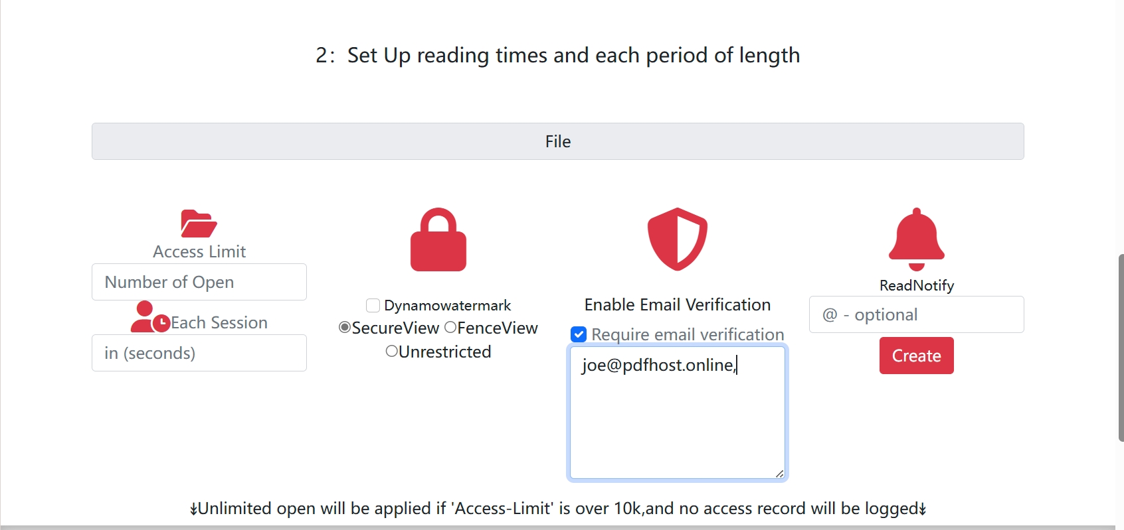Select the Unrestricted radio button
1124x530 pixels.
point(391,352)
